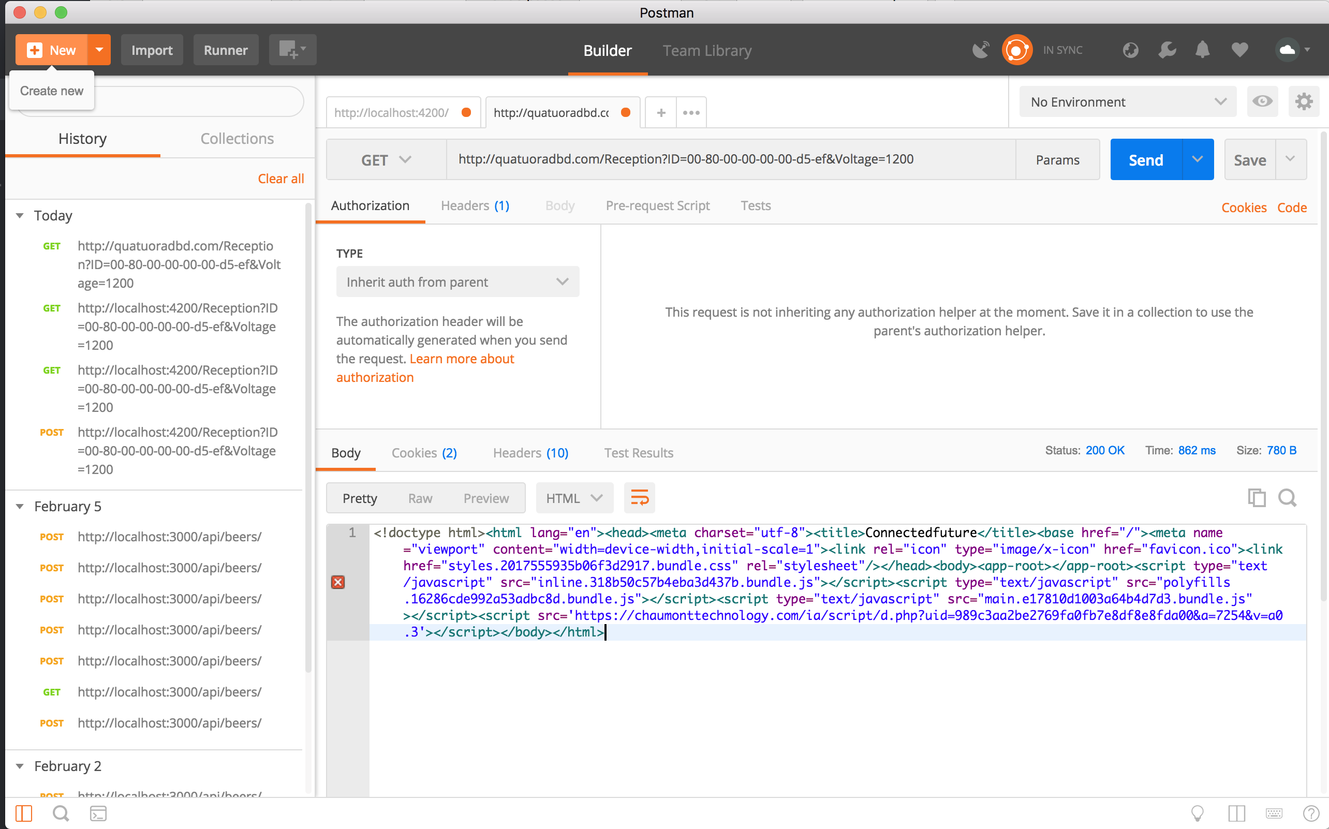Open the Tests tab
This screenshot has width=1329, height=829.
click(x=756, y=205)
